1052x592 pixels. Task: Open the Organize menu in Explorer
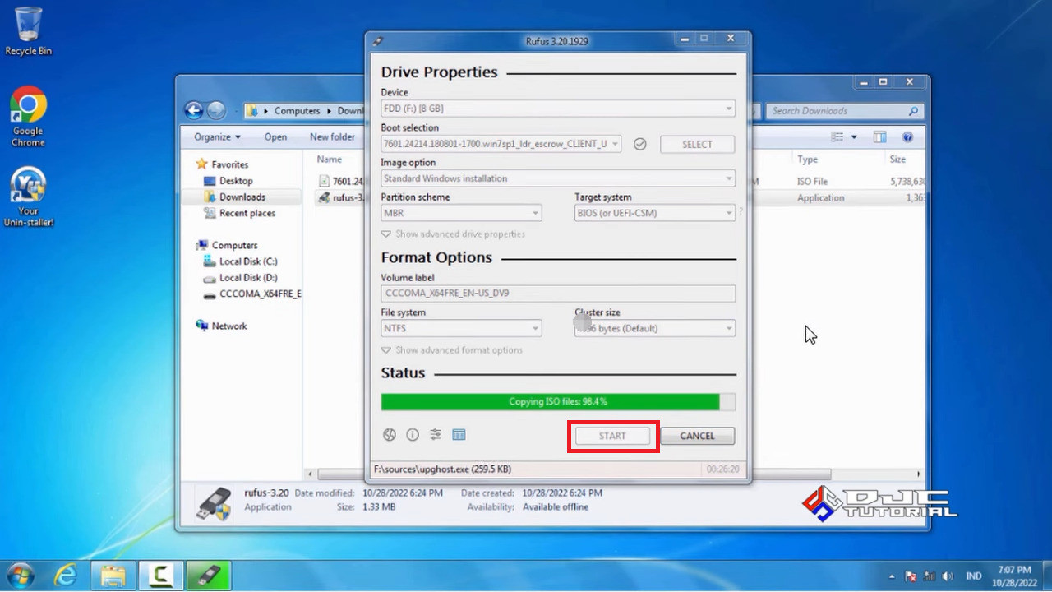pyautogui.click(x=218, y=137)
